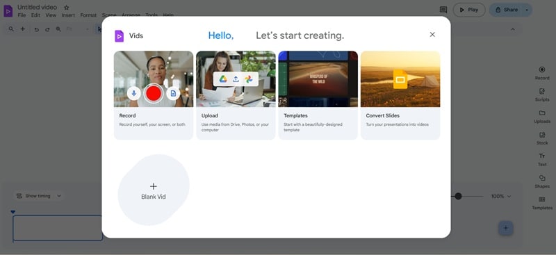Collapse the toolbar with the up chevron
This screenshot has width=556, height=255.
point(513,29)
